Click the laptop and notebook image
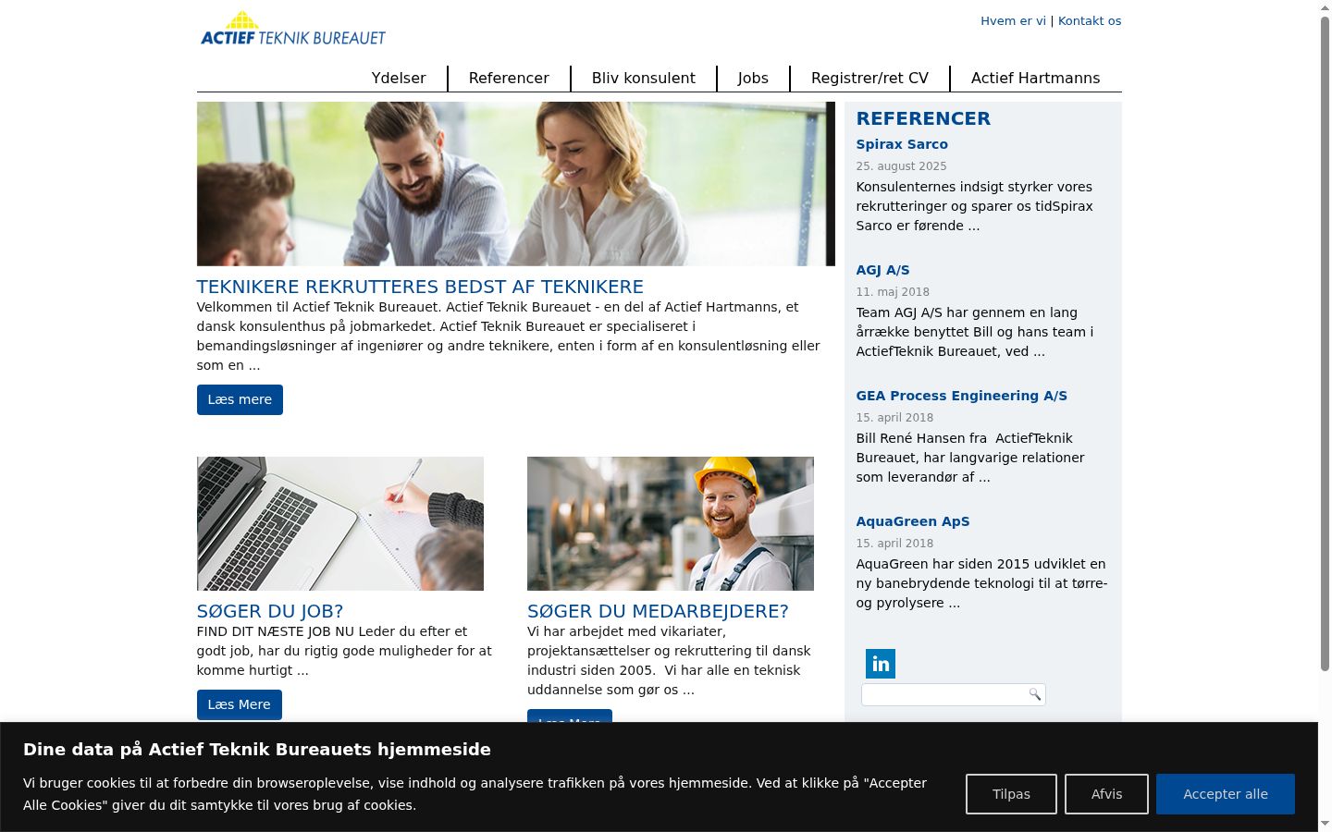 tap(340, 523)
